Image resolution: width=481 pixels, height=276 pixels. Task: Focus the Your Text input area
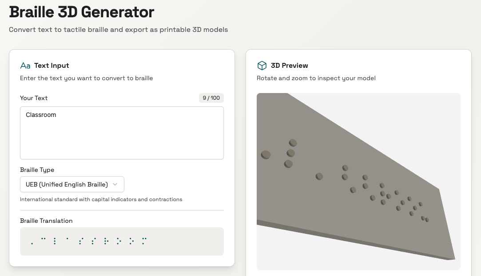[122, 137]
